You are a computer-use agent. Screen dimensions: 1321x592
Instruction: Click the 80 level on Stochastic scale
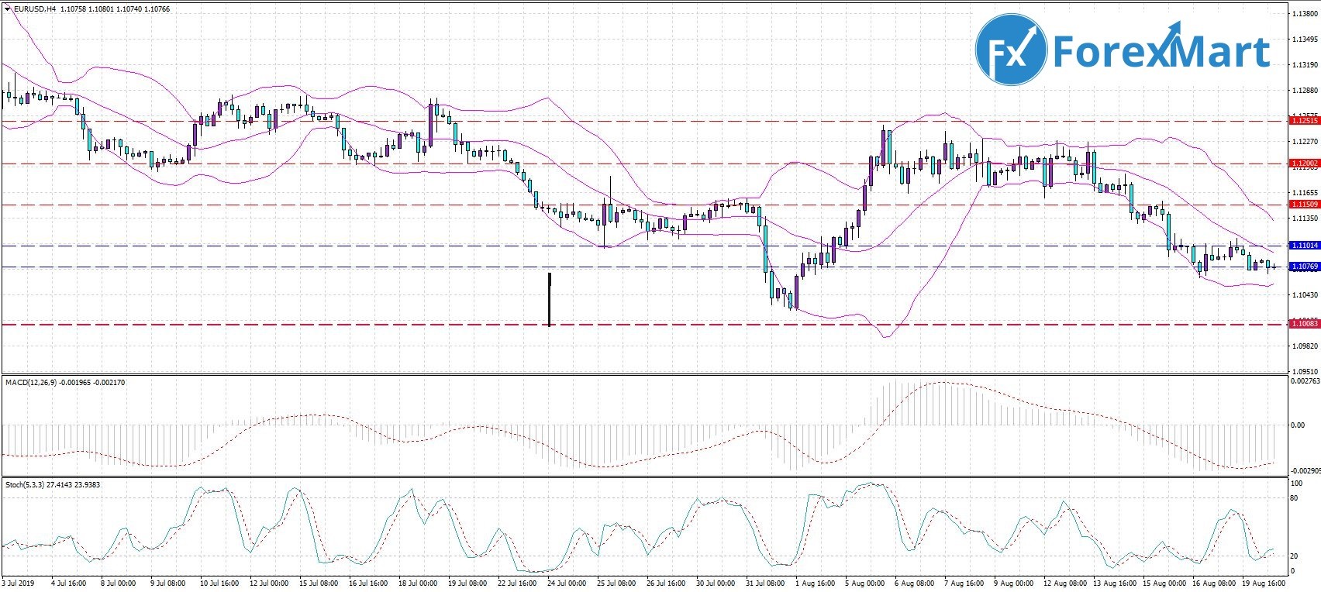tap(1294, 498)
